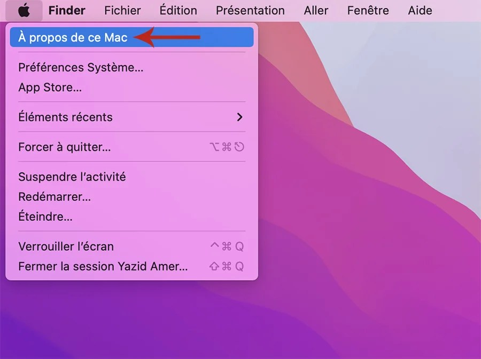Image resolution: width=481 pixels, height=359 pixels.
Task: Choose Suspendre l'activité
Action: 131,177
